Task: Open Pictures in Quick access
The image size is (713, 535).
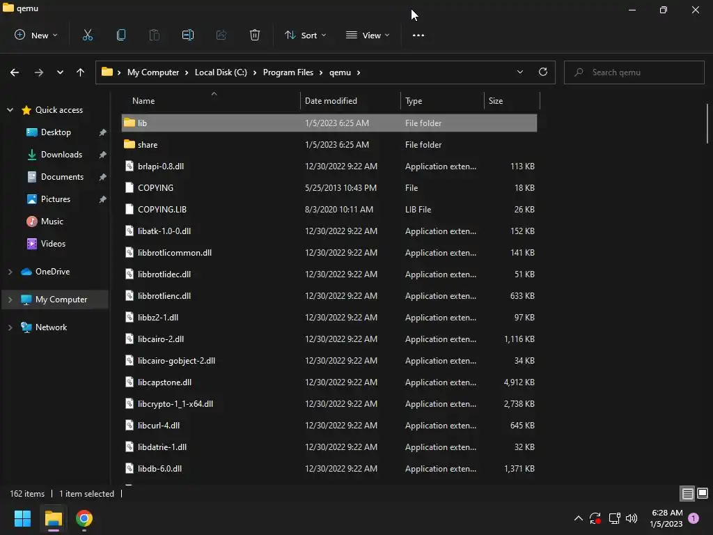Action: click(56, 199)
